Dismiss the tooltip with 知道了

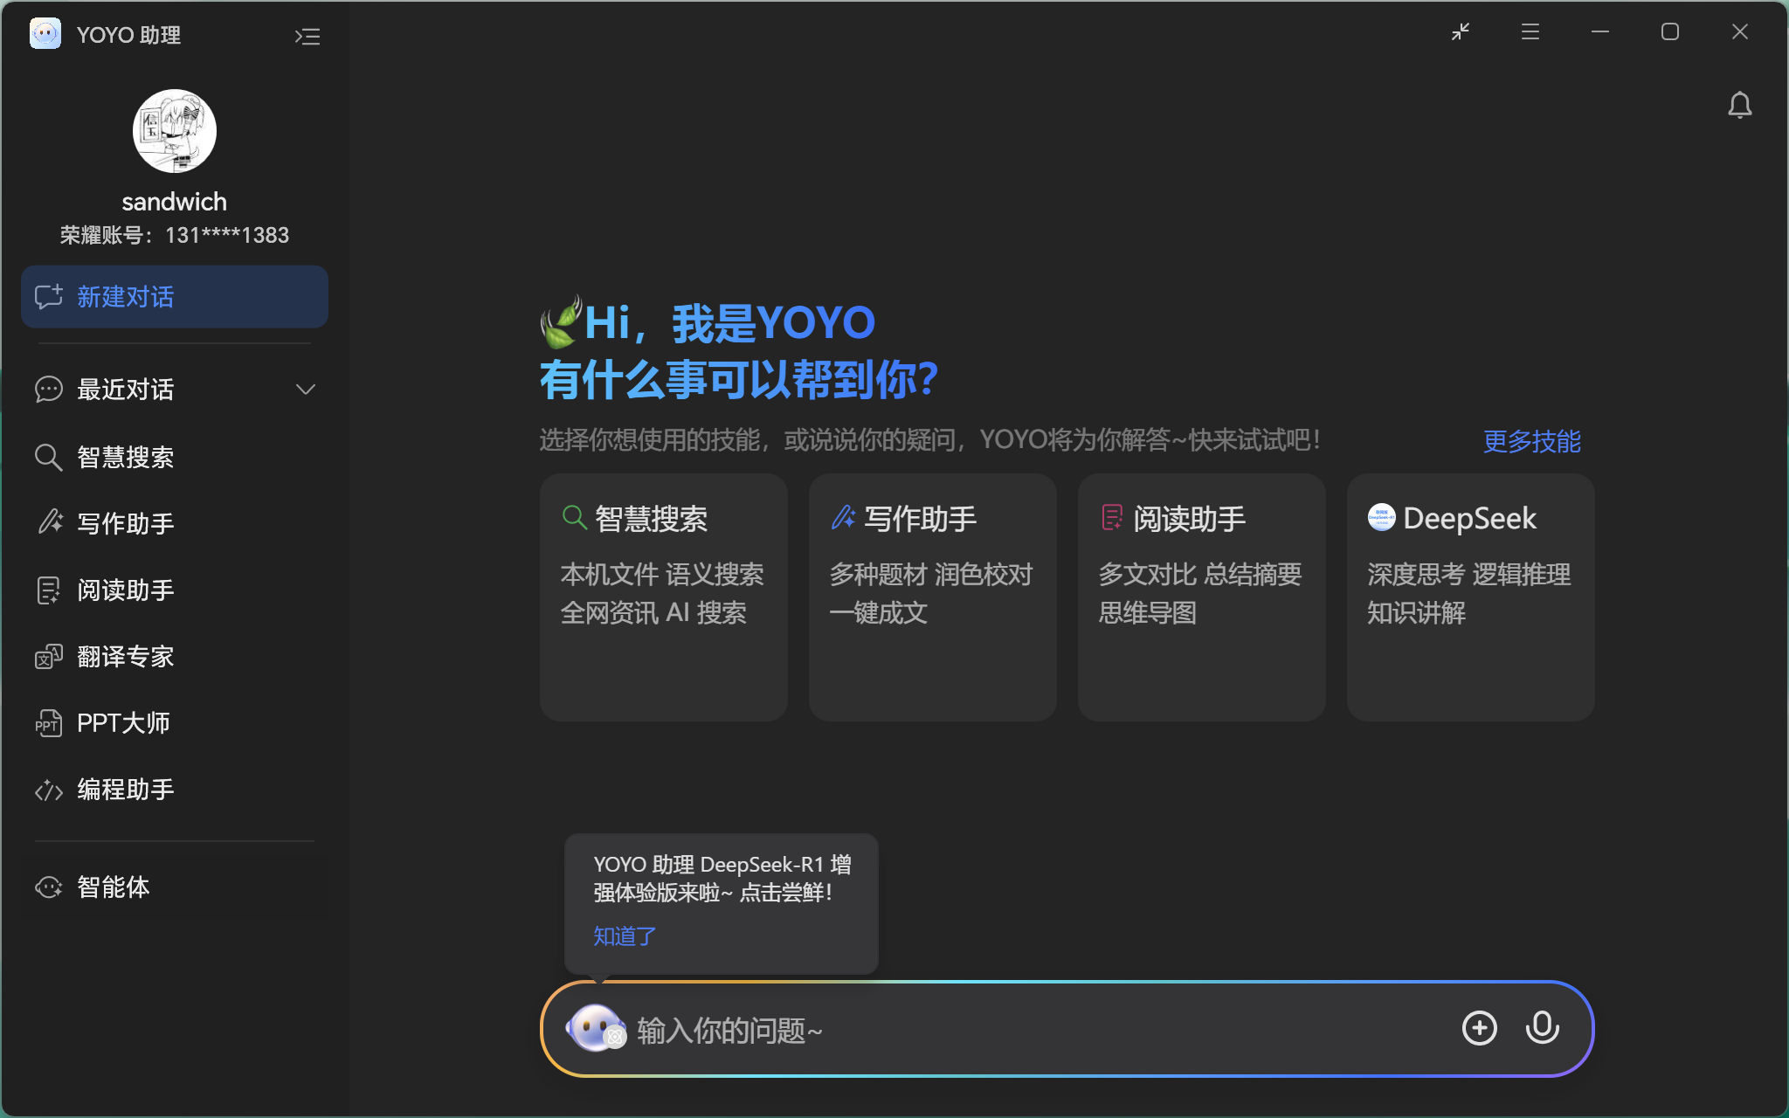(x=625, y=936)
